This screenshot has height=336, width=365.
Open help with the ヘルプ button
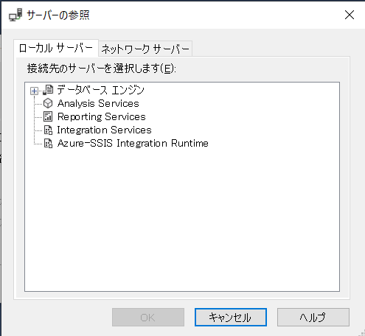click(313, 318)
